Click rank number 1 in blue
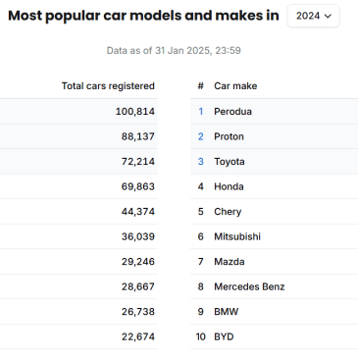Viewport: 358px width, 358px height. tap(201, 112)
